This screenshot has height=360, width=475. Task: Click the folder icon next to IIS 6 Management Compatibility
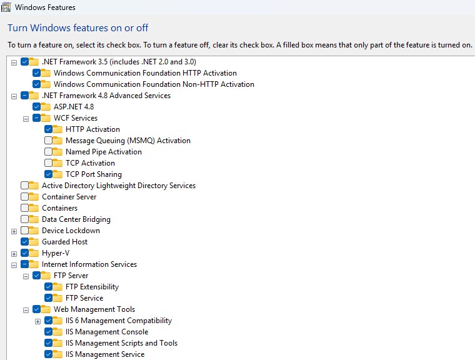coord(57,321)
